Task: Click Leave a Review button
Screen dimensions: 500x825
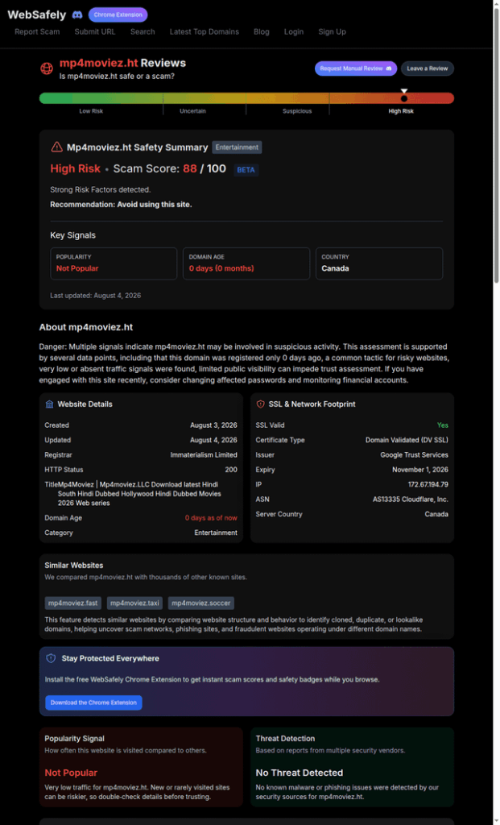Action: [427, 68]
